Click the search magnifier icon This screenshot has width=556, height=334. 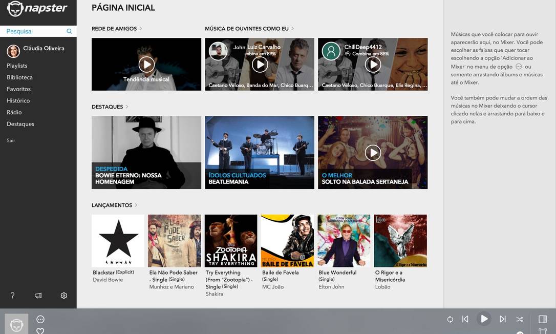[x=69, y=32]
